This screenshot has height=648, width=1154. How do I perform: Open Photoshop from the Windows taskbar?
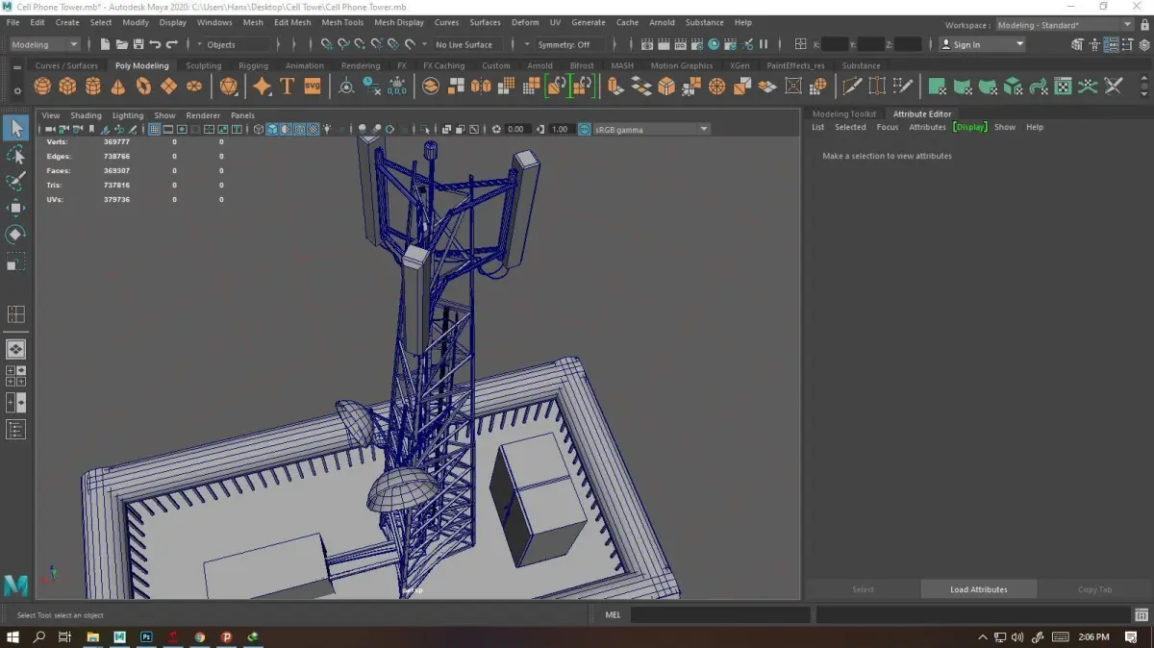tap(146, 636)
